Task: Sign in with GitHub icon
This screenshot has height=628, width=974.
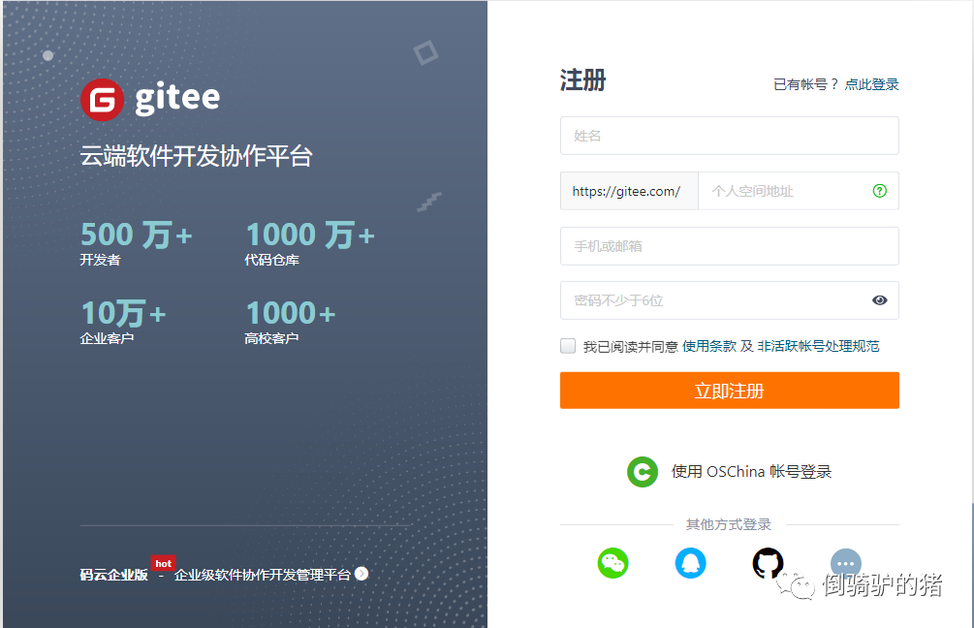Action: tap(768, 563)
